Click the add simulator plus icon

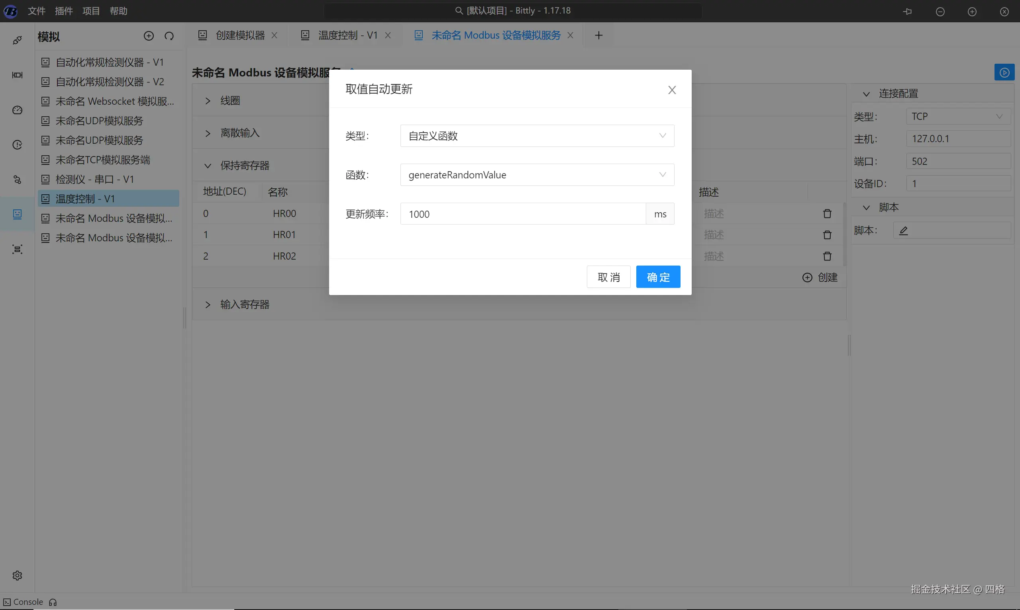click(x=149, y=36)
